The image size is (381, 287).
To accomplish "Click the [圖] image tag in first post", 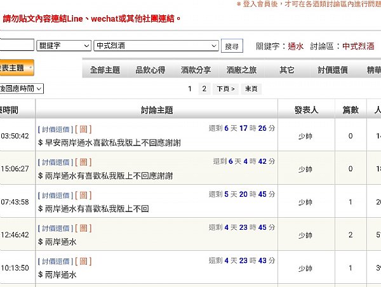I will pyautogui.click(x=83, y=130).
